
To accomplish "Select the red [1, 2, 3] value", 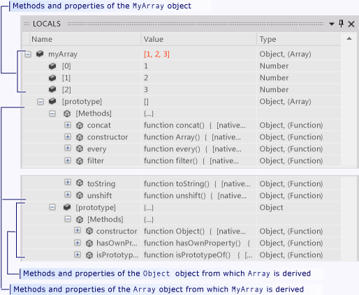I will (x=156, y=54).
